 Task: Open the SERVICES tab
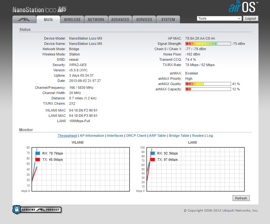pyautogui.click(x=144, y=19)
